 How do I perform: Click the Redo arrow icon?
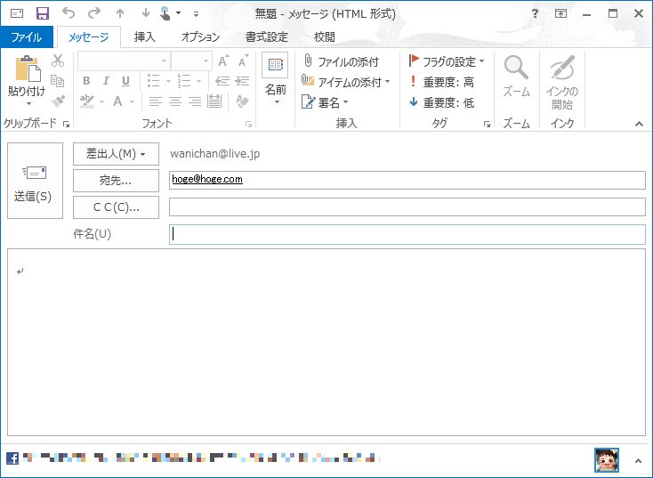(x=94, y=13)
